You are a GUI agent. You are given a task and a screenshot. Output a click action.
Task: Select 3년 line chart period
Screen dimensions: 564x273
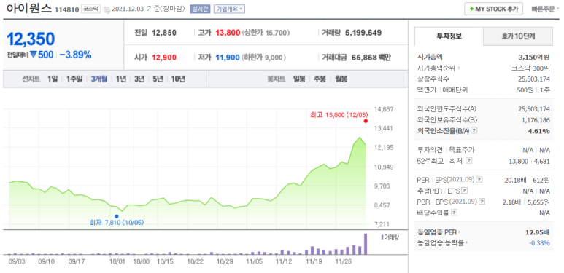(x=139, y=79)
